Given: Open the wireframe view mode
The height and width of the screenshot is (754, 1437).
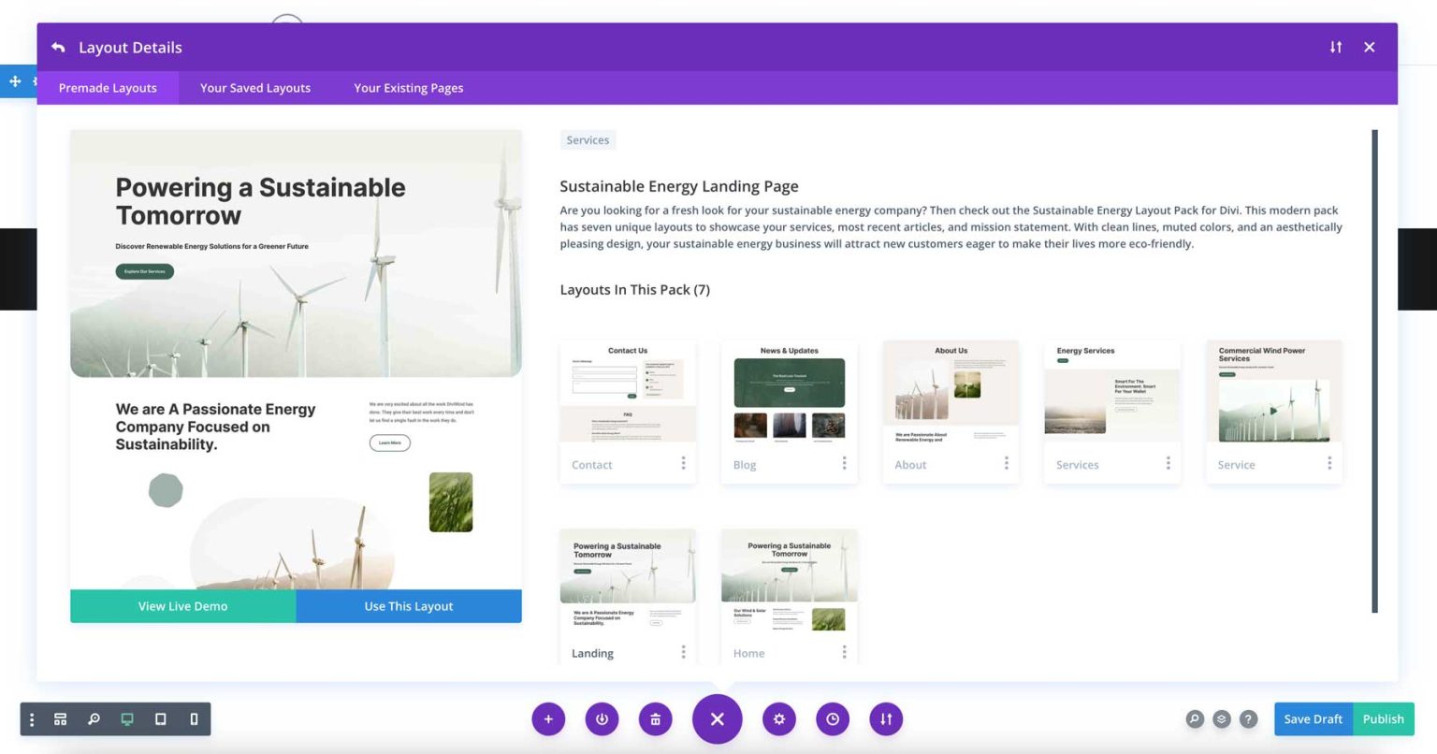Looking at the screenshot, I should pos(60,718).
